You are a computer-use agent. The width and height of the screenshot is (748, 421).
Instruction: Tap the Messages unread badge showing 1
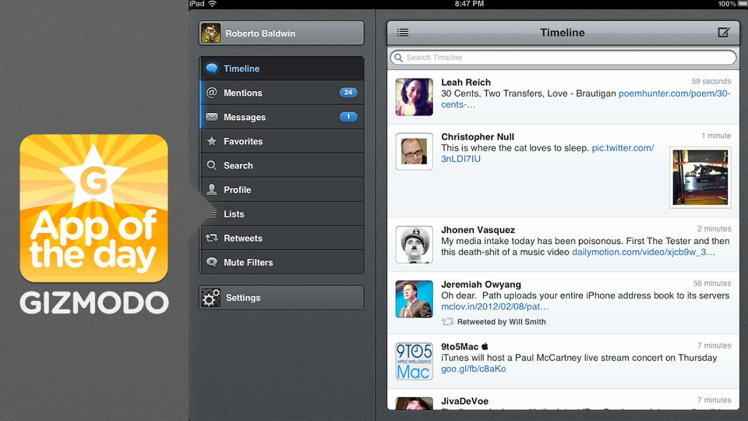click(x=348, y=117)
